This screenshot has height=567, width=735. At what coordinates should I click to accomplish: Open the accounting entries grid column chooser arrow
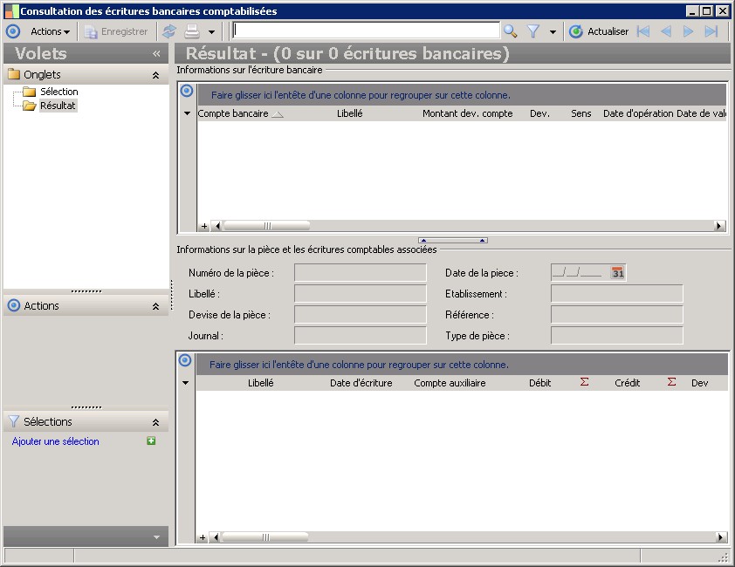(186, 383)
